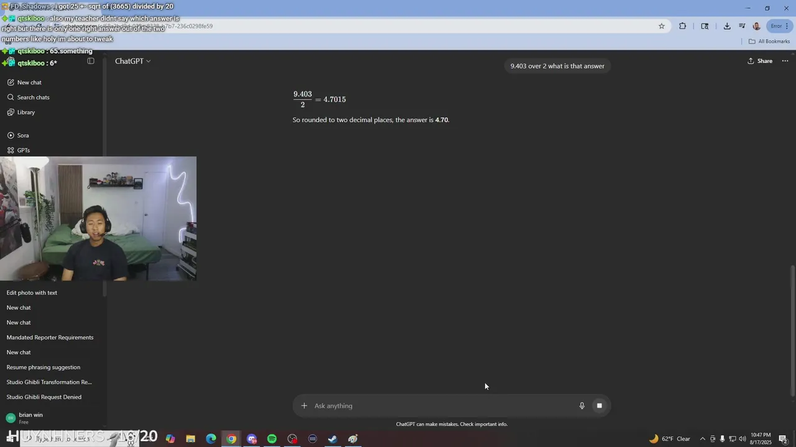Open the "Studio Ghibli Request Denied" chat
Screen dimensions: 796x447
(x=44, y=397)
